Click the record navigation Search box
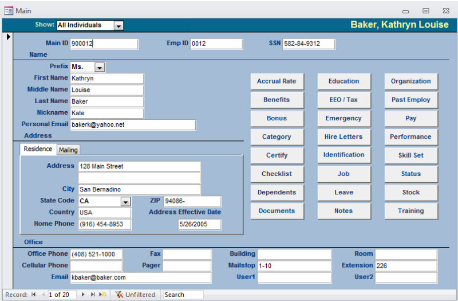 click(x=182, y=295)
